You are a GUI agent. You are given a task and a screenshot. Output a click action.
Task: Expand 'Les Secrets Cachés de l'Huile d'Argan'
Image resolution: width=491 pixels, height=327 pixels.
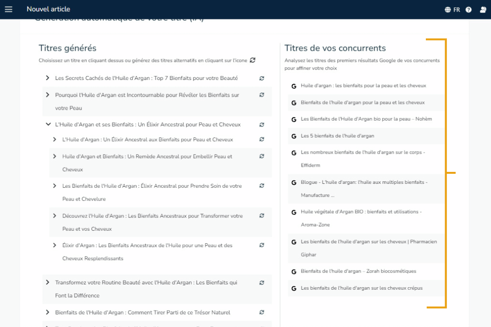tap(47, 78)
